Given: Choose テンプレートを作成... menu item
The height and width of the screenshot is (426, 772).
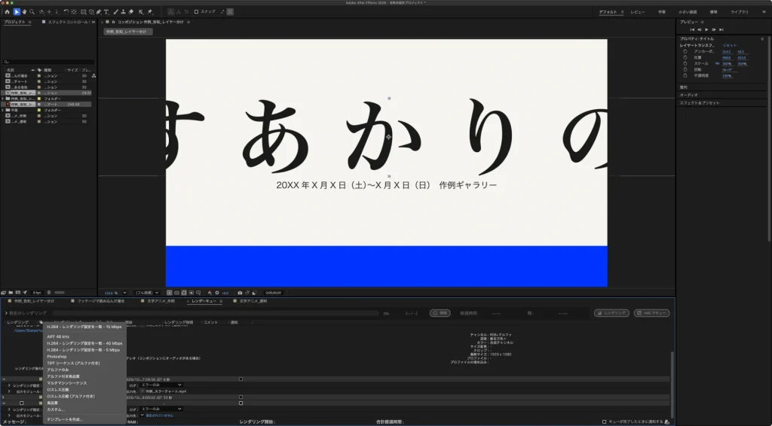Looking at the screenshot, I should click(65, 419).
